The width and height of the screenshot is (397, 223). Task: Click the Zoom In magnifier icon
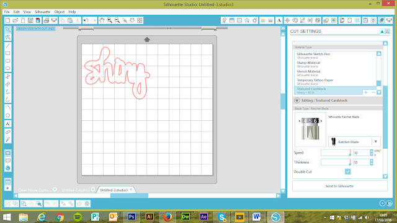109,20
